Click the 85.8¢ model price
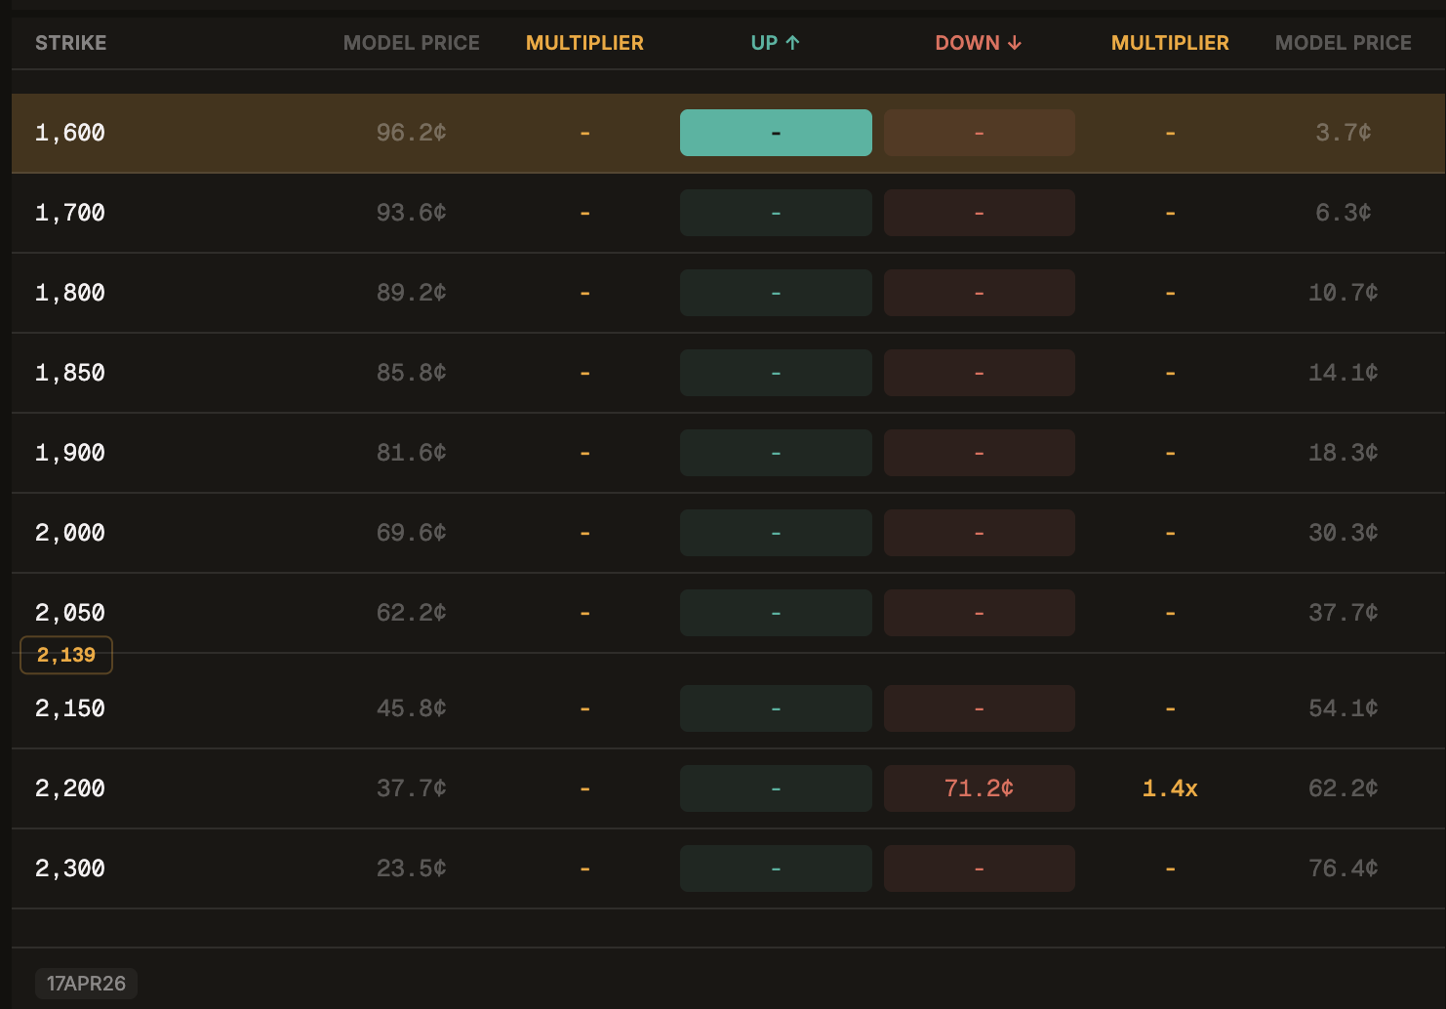 point(412,373)
